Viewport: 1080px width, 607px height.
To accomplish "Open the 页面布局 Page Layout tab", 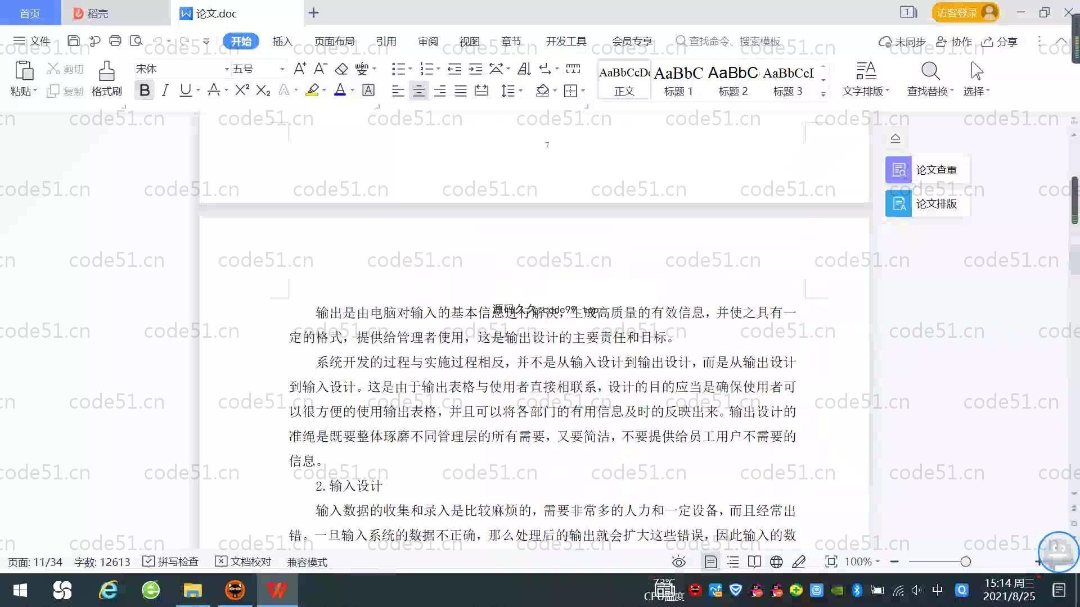I will (334, 41).
